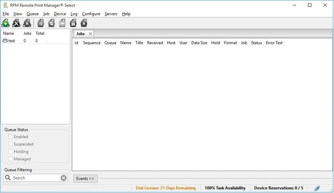Screen dimensions: 334x193
Task: Toggle the Holding checkbox
Action: click(10, 152)
